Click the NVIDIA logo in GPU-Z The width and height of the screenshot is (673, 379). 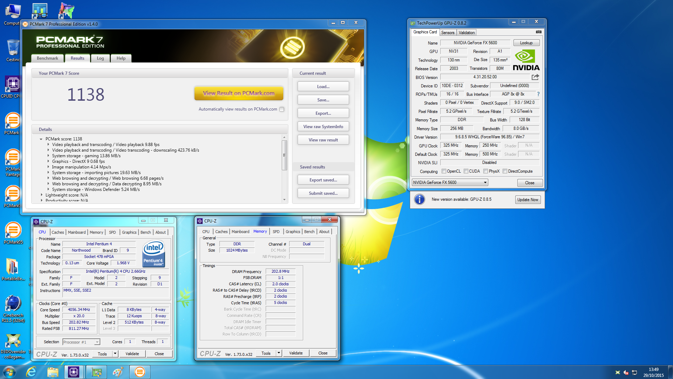pyautogui.click(x=526, y=60)
